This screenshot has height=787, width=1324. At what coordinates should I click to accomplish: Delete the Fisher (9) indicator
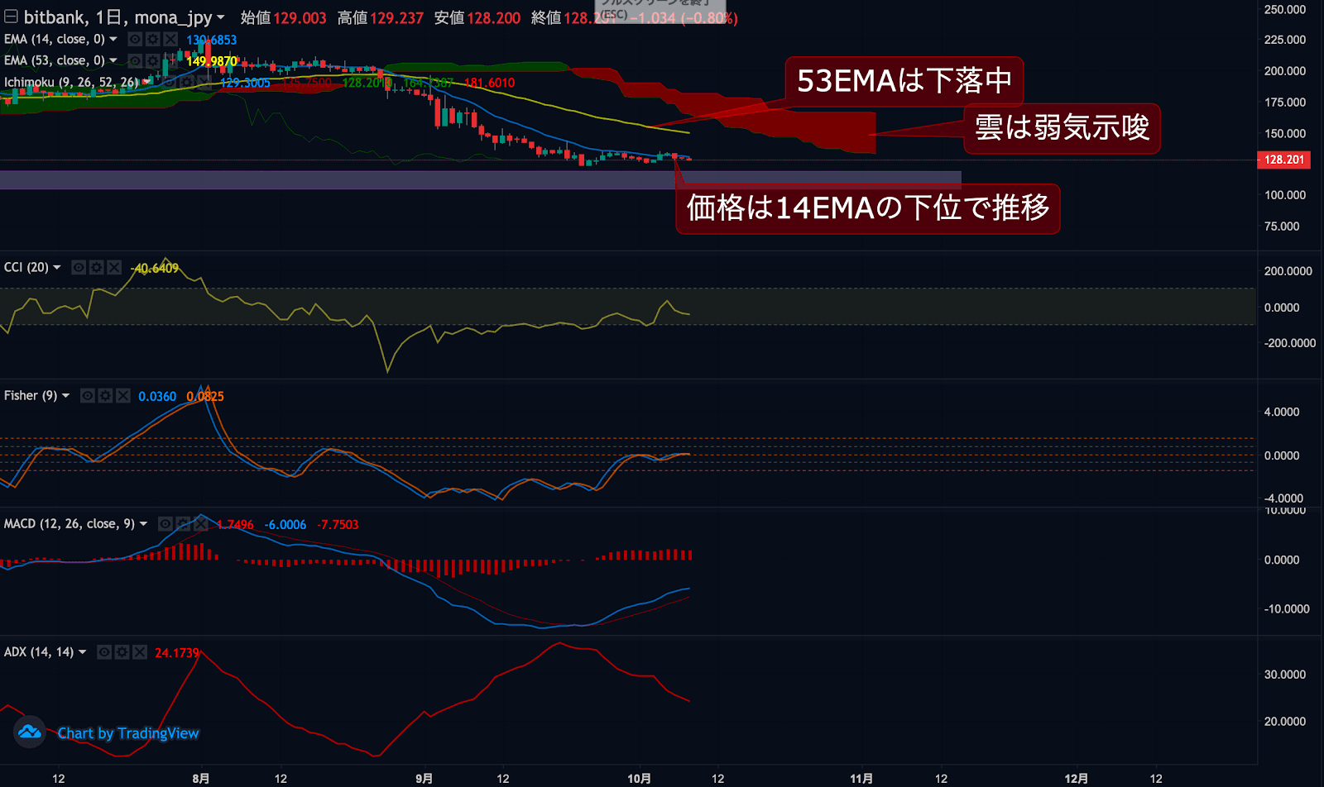123,396
